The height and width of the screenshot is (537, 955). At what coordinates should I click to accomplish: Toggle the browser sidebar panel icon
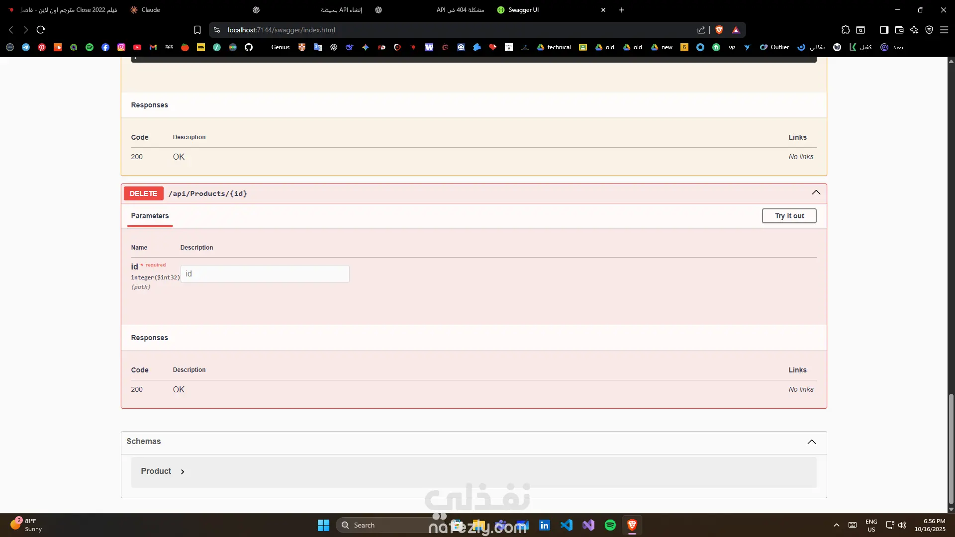tap(884, 30)
